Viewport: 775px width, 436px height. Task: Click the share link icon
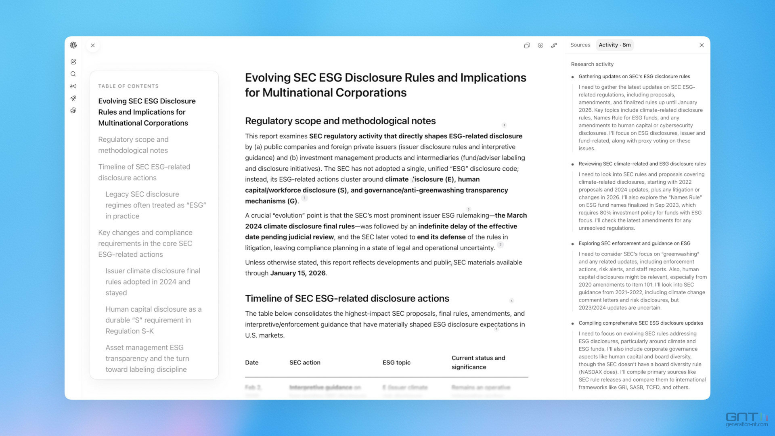(x=554, y=45)
